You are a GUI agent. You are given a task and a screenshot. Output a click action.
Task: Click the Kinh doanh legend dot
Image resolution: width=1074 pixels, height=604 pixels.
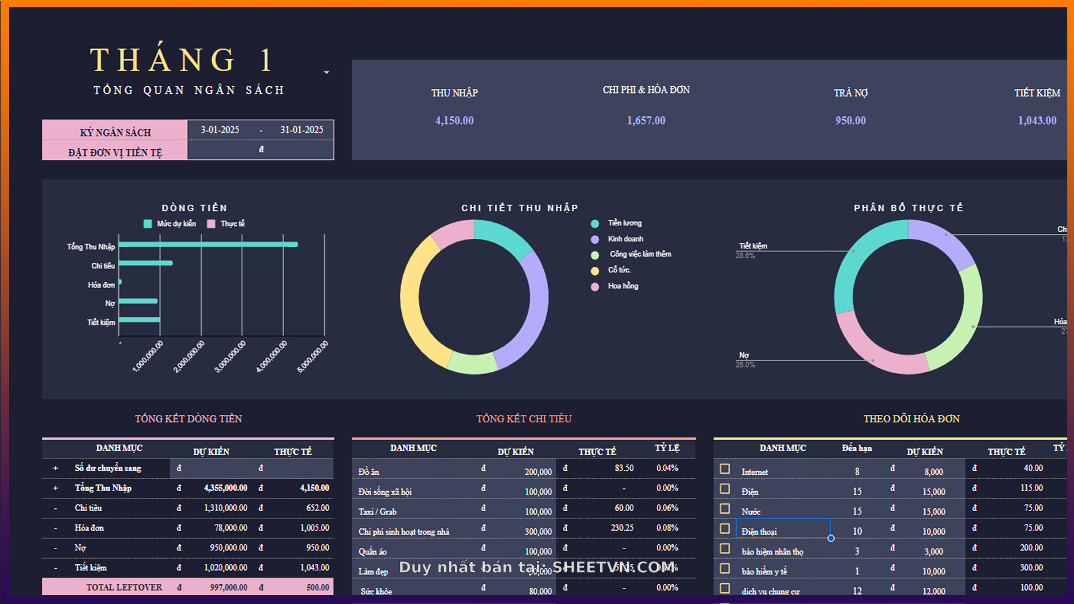(595, 239)
